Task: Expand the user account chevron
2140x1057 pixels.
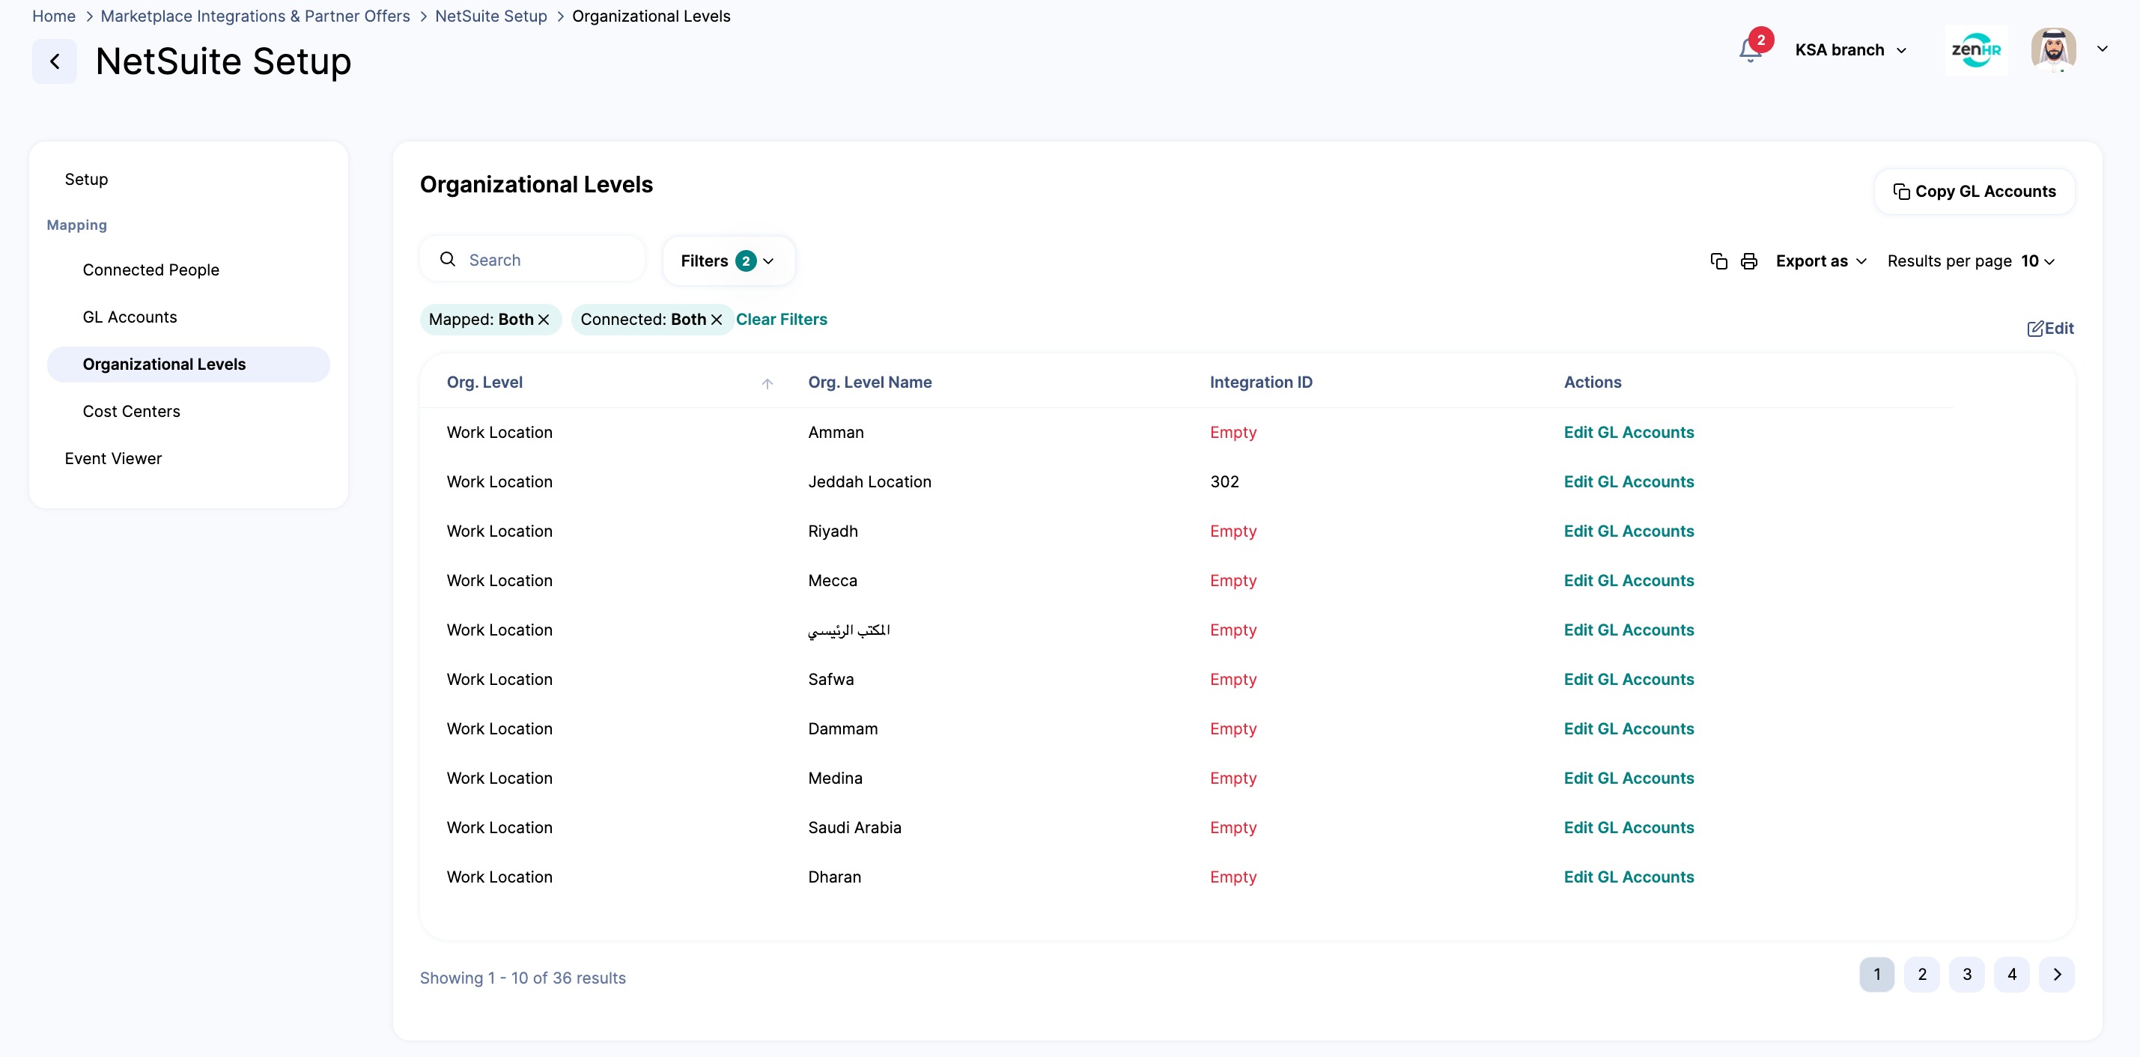Action: [x=2102, y=49]
